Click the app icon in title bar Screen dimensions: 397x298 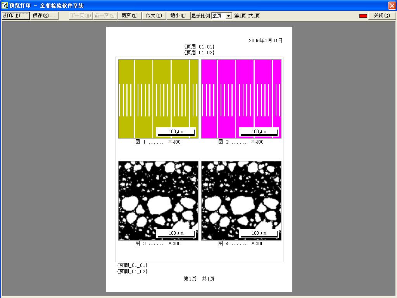click(5, 5)
